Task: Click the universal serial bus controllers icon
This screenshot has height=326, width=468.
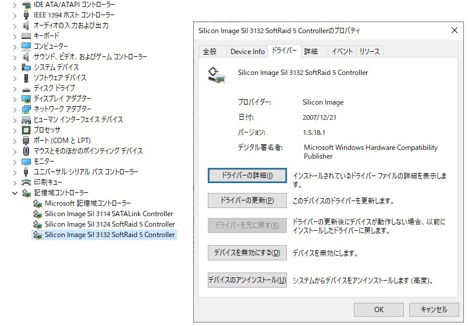Action: coord(26,172)
